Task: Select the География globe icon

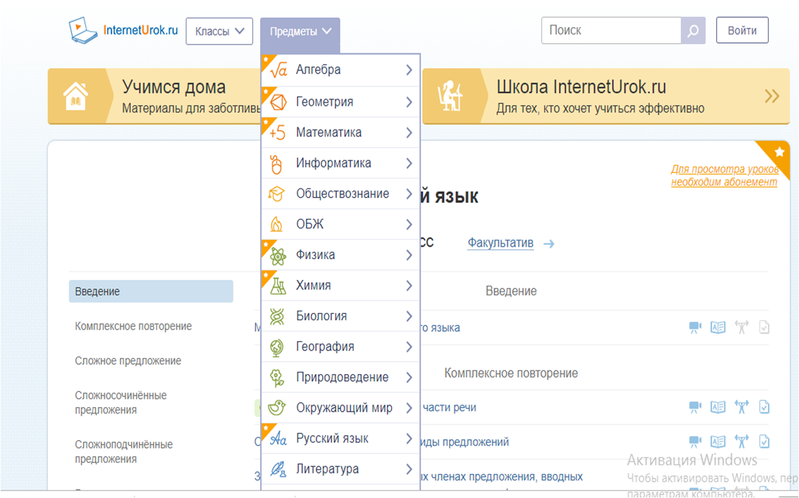Action: 276,347
